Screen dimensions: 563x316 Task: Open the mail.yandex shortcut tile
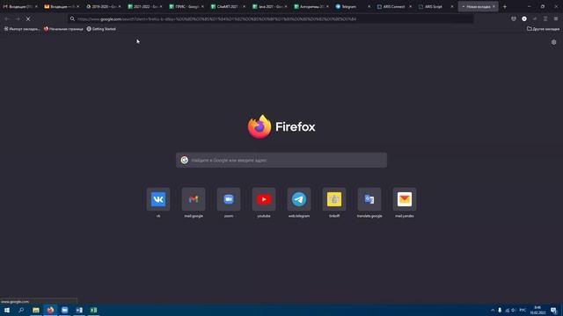point(405,199)
